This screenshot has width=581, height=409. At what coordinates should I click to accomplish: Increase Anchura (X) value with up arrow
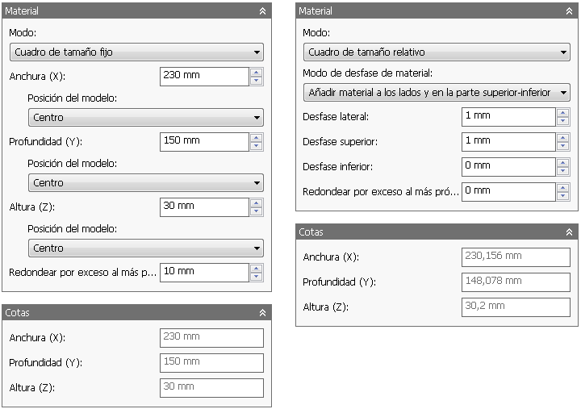point(257,73)
